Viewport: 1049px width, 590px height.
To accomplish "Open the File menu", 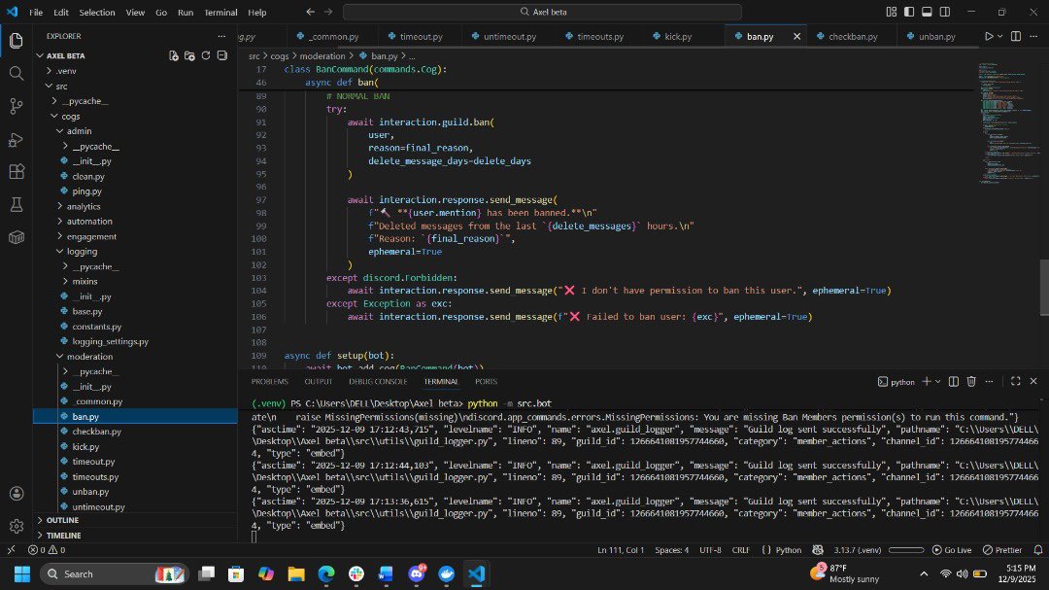I will pyautogui.click(x=36, y=12).
